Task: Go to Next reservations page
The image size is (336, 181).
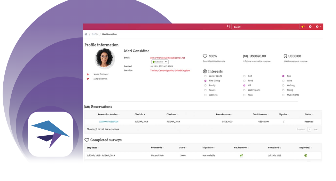Action: tap(316, 129)
